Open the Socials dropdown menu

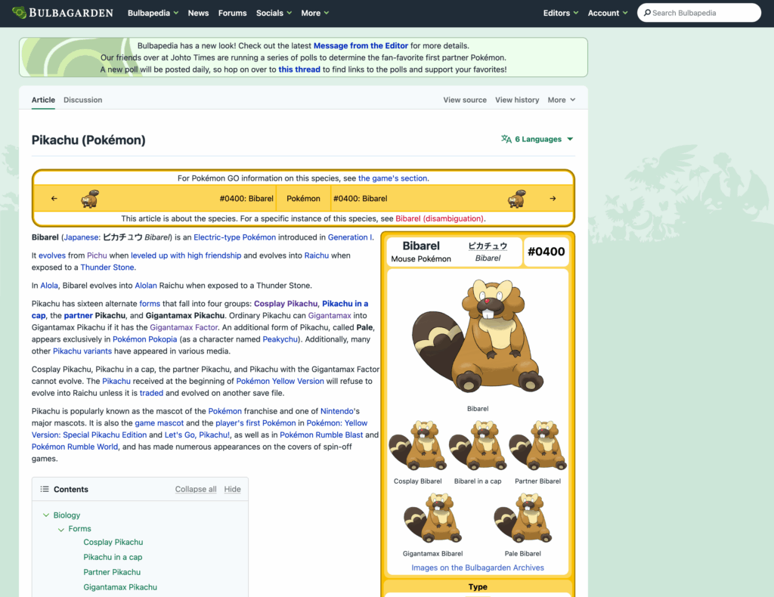[274, 13]
